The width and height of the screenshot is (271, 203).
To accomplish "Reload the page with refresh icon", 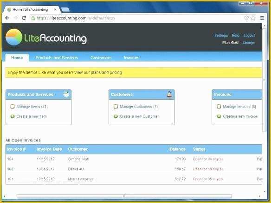I will (24, 18).
